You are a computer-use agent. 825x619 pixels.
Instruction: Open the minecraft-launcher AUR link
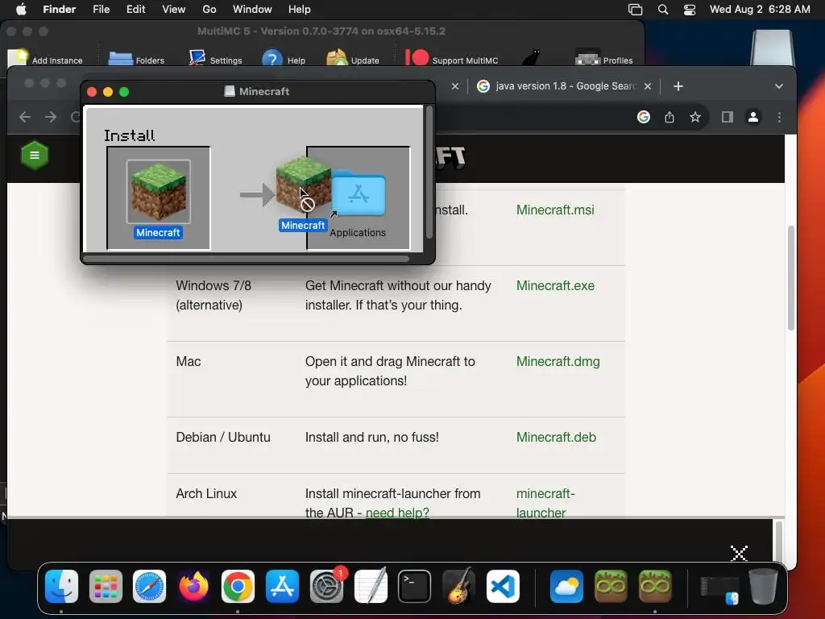click(545, 503)
